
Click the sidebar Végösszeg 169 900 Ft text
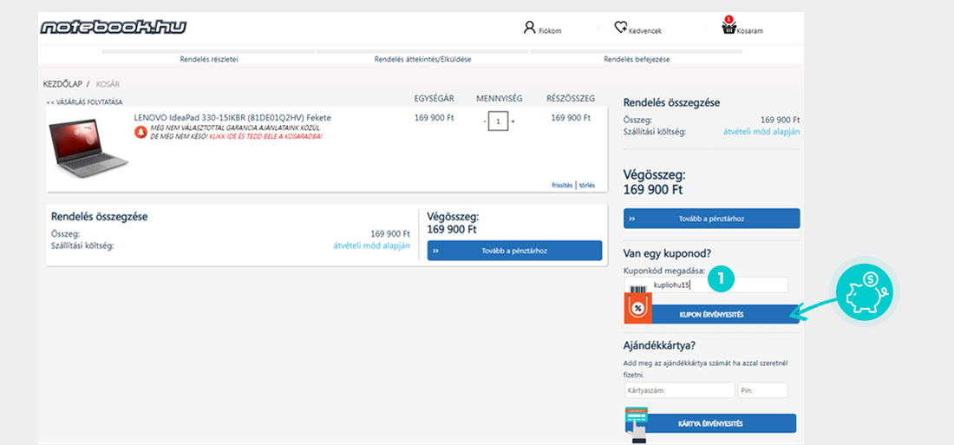tap(655, 182)
